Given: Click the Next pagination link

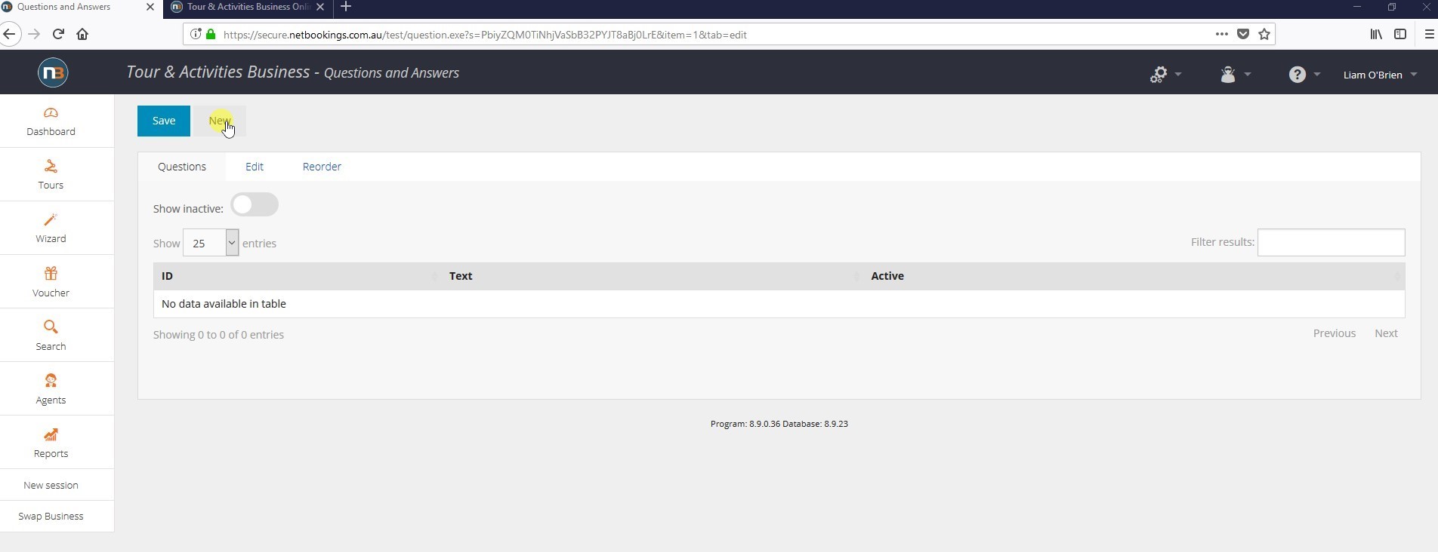Looking at the screenshot, I should click(1386, 333).
